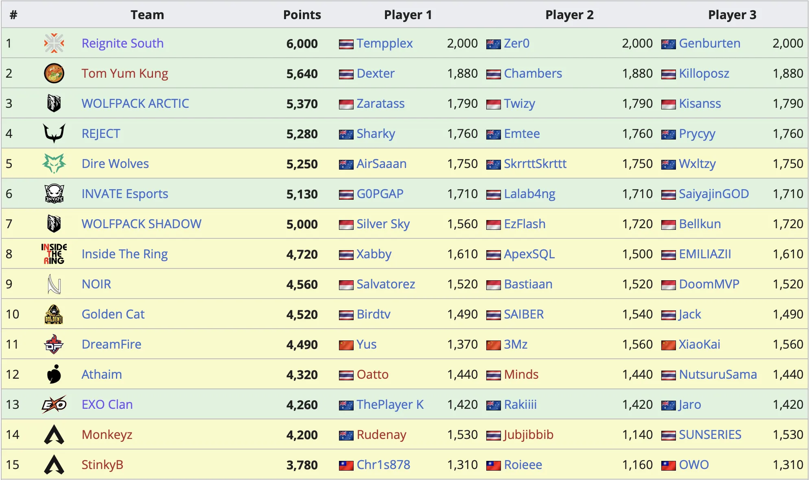
Task: Open player Zer0's profile link
Action: (x=516, y=43)
